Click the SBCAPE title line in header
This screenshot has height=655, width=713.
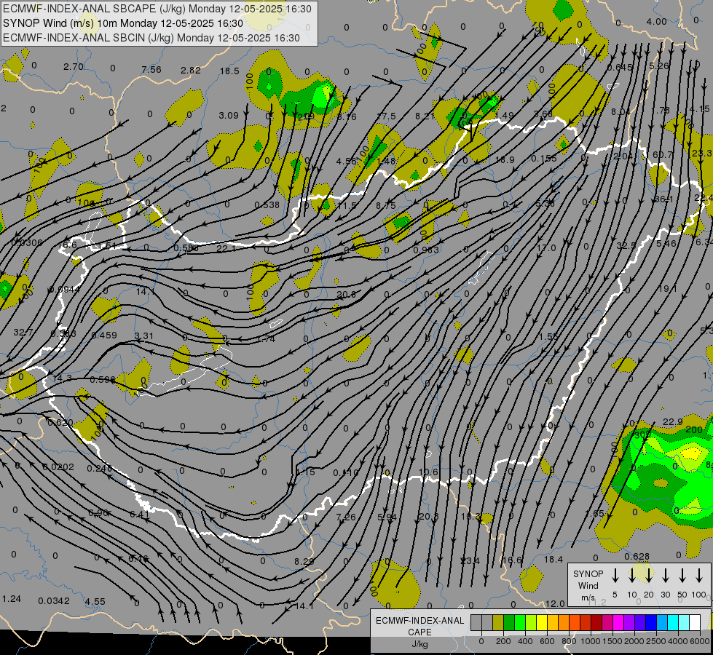(x=157, y=9)
